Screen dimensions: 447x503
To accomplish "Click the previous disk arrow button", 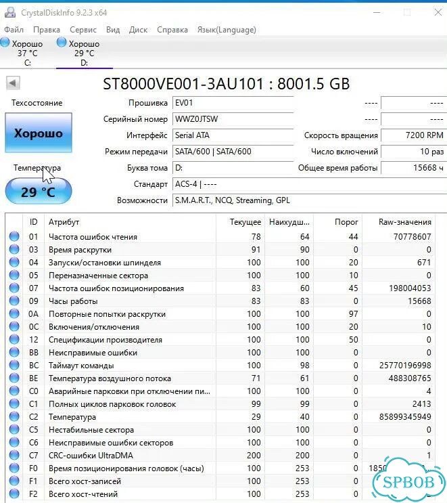I will (x=13, y=83).
